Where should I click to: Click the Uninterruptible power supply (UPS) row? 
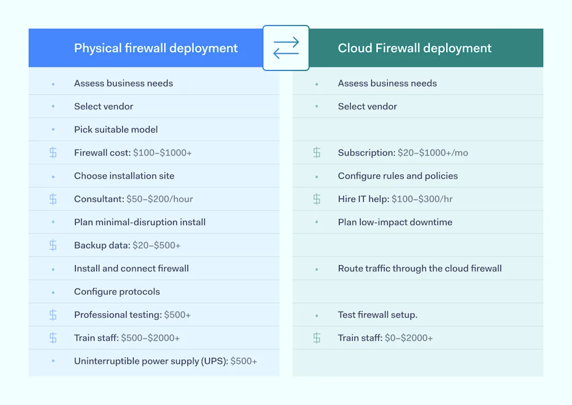coord(166,361)
